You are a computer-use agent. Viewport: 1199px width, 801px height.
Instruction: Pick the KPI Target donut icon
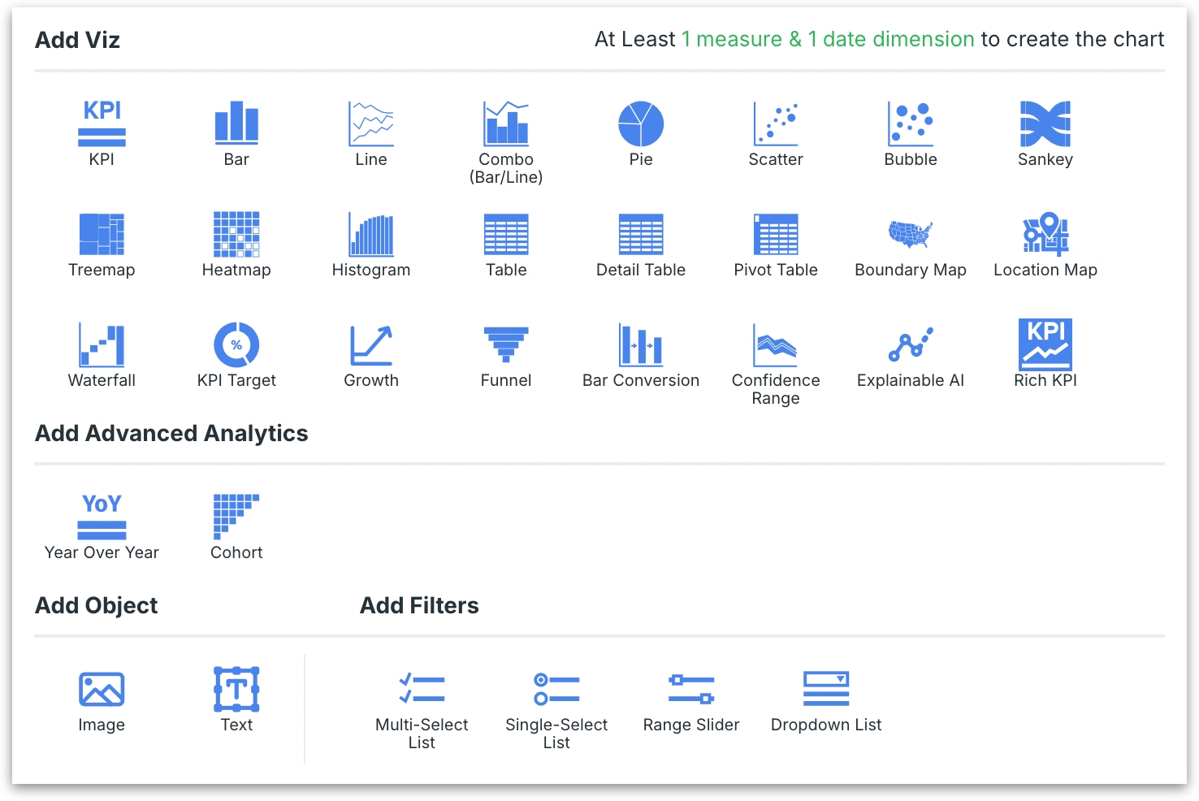click(x=236, y=345)
